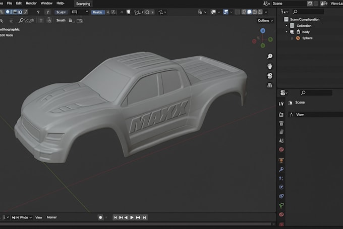This screenshot has width=343, height=229.
Task: Open the Modifiers wrench icon
Action: [281, 169]
